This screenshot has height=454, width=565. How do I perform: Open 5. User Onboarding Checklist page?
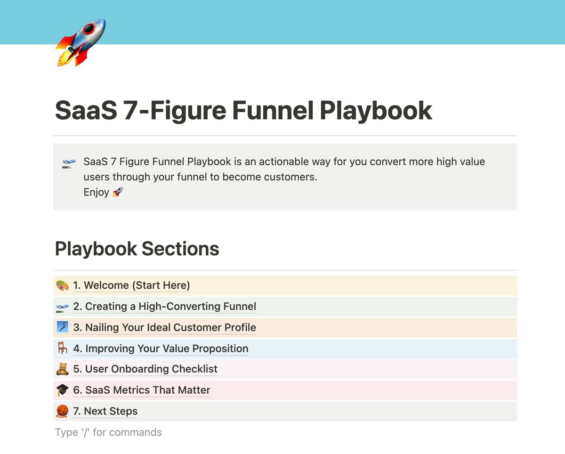click(x=145, y=369)
